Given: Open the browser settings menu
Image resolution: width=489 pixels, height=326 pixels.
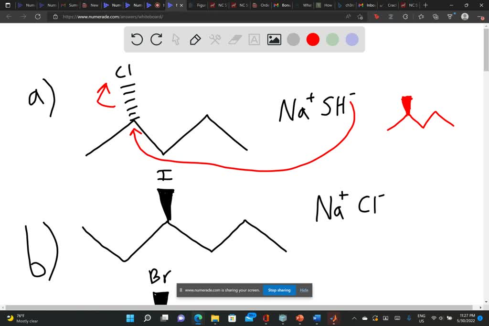Looking at the screenshot, I should coord(480,16).
